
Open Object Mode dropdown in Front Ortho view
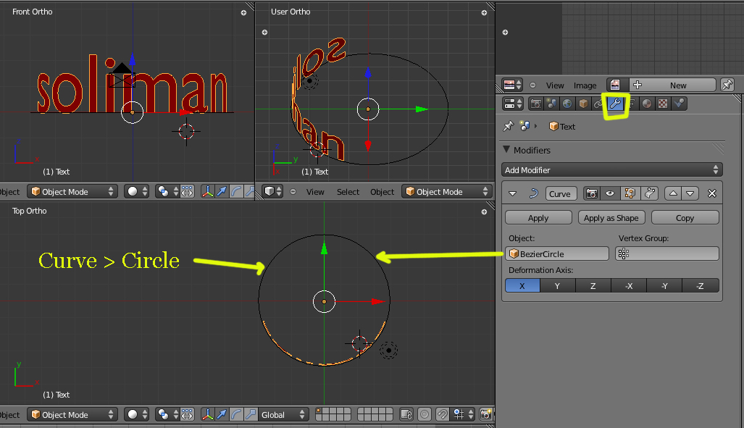(x=72, y=192)
